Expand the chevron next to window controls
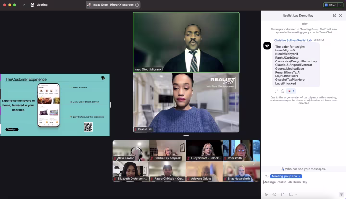Screen dimensions: 346x199 click(x=24, y=5)
